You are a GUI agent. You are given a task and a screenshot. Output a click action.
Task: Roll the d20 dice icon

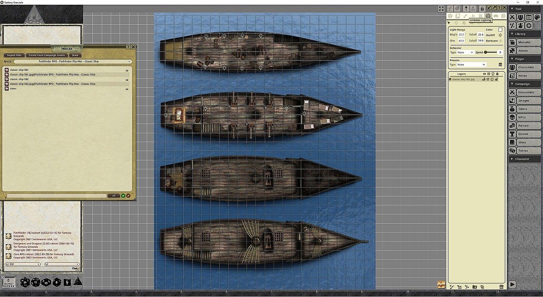tap(25, 282)
